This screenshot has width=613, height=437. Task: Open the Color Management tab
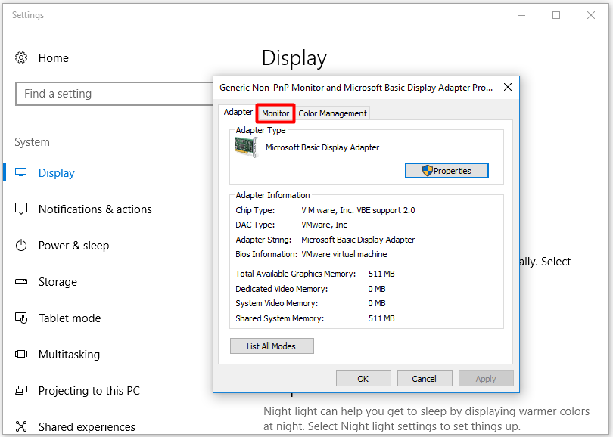click(332, 113)
